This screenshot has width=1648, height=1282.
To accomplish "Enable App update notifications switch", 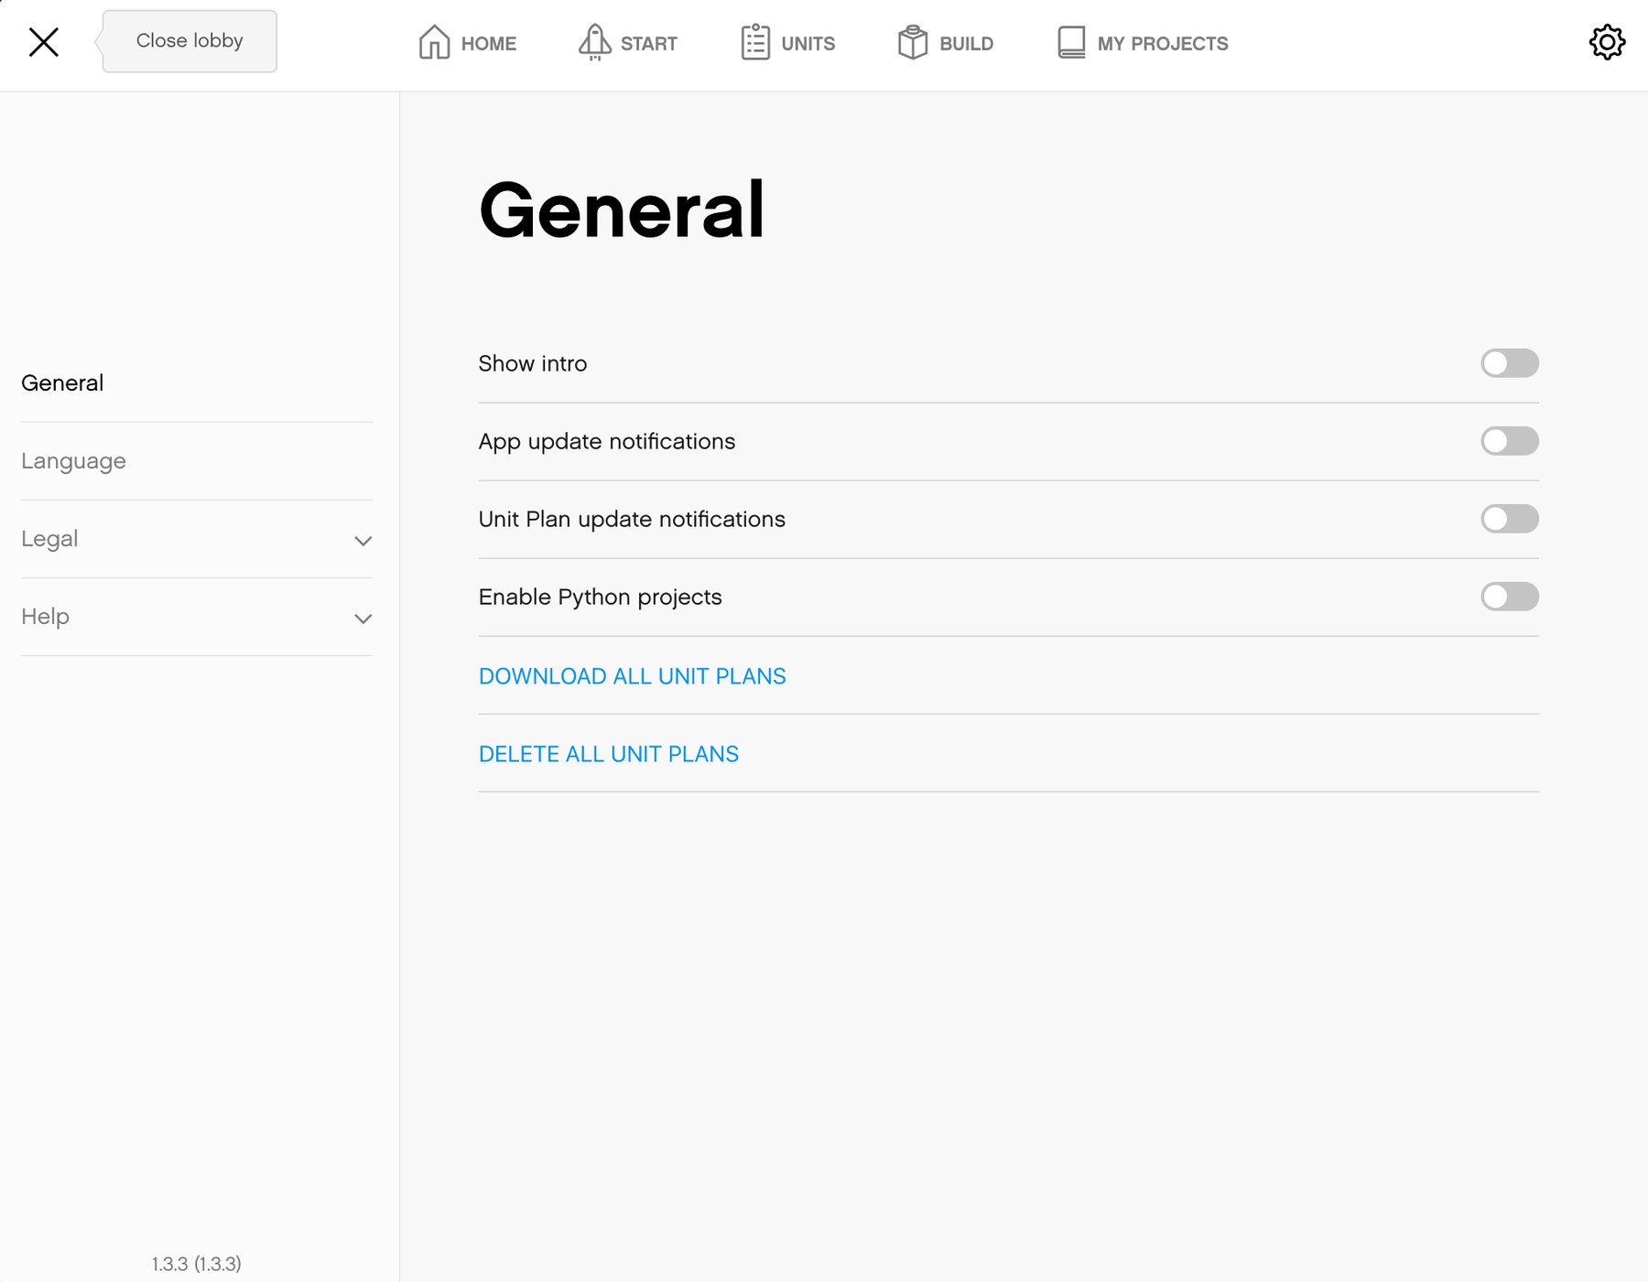I will tap(1509, 441).
